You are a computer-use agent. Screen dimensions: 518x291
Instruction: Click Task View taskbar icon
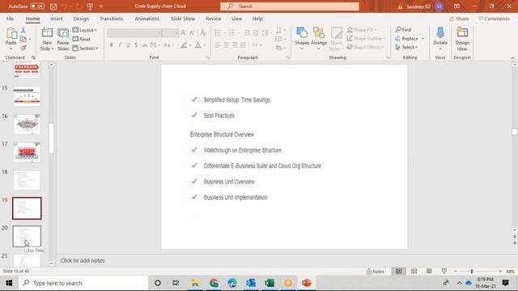176,283
